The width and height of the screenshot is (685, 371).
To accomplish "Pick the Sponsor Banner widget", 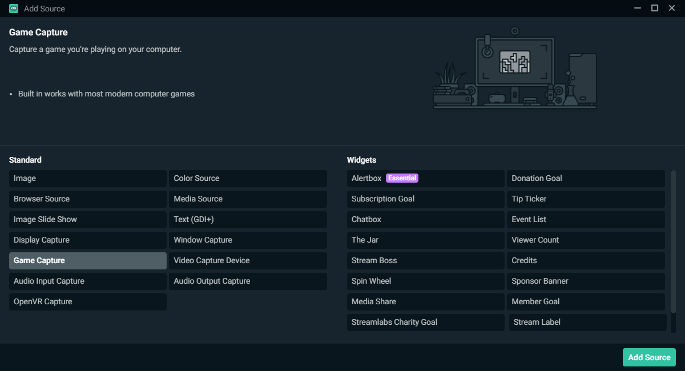I will 586,281.
